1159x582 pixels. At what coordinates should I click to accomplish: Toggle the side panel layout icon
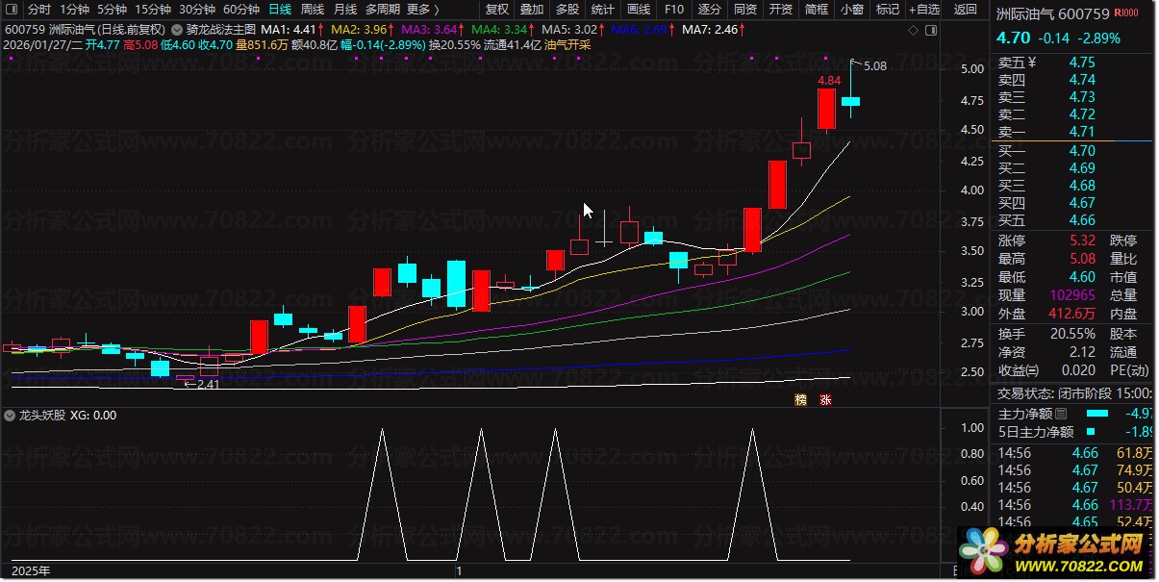click(931, 30)
